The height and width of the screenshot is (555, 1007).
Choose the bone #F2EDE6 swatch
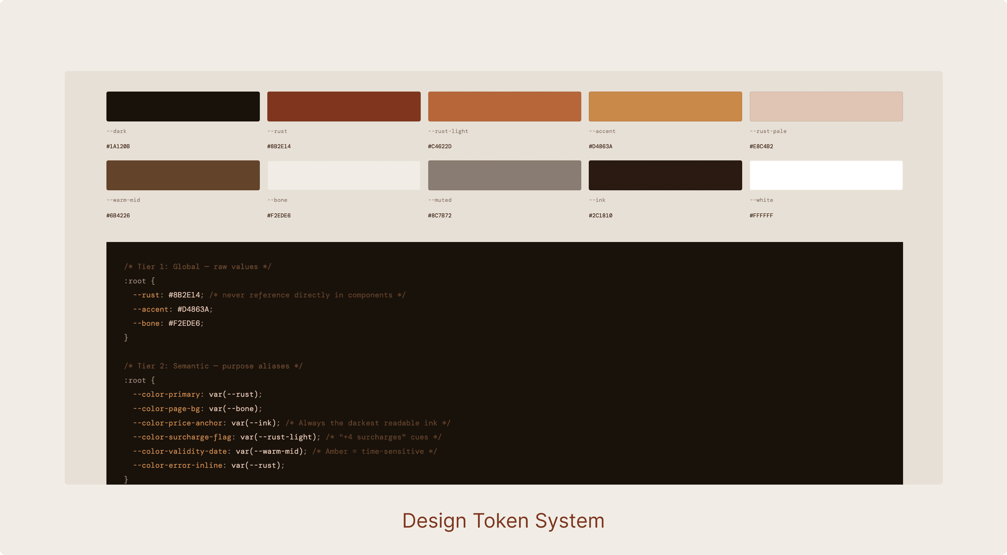344,175
